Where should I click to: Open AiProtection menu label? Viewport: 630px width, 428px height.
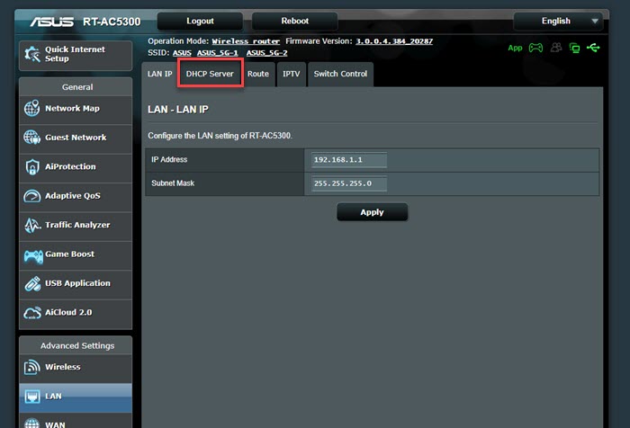tap(70, 166)
